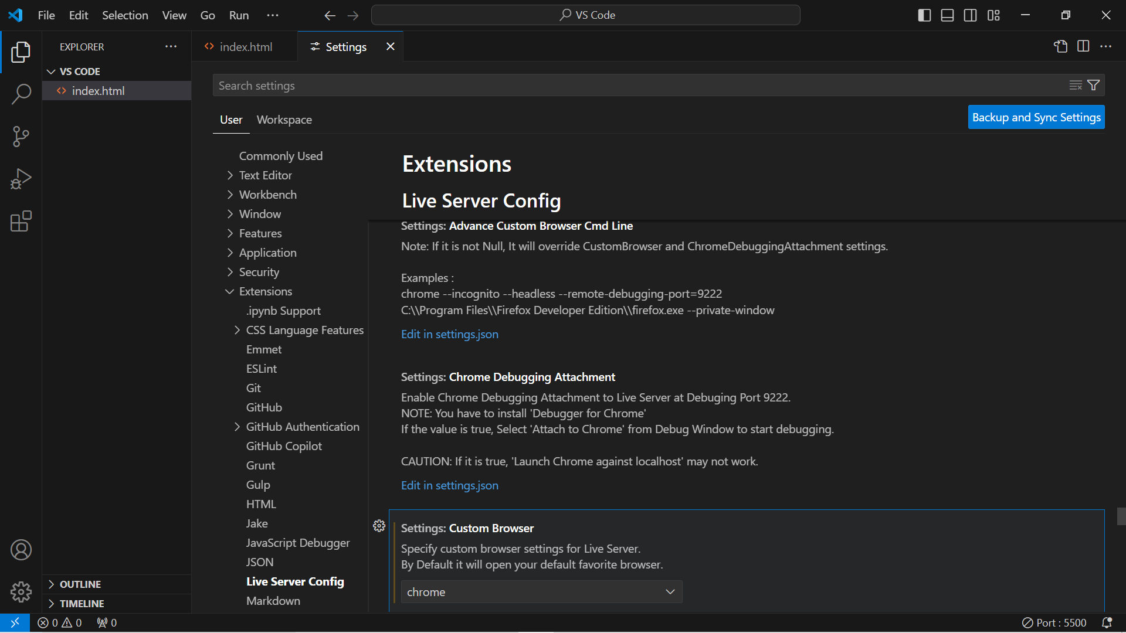
Task: Click gear icon beside Custom Browser setting
Action: (379, 526)
